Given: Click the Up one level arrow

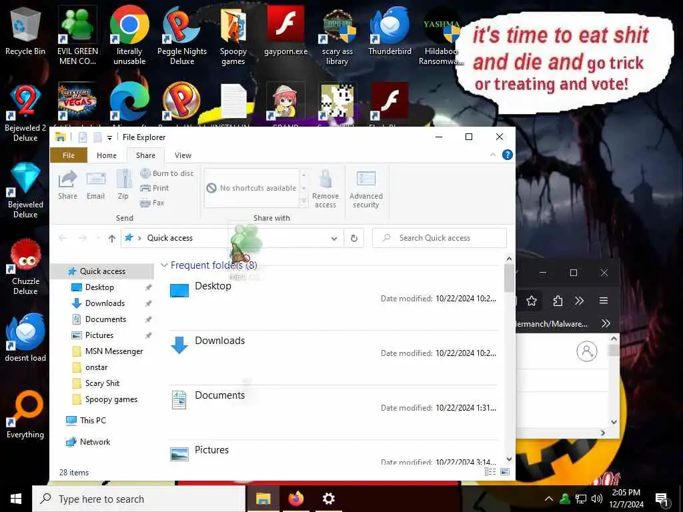Looking at the screenshot, I should point(112,238).
